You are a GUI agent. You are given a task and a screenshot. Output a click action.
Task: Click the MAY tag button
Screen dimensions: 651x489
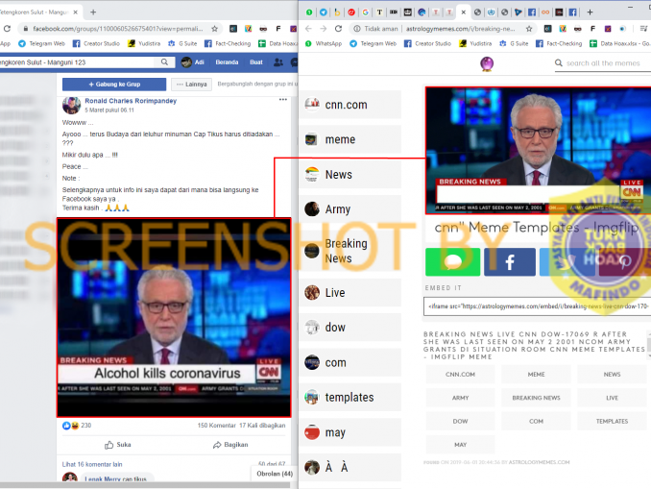tap(461, 445)
